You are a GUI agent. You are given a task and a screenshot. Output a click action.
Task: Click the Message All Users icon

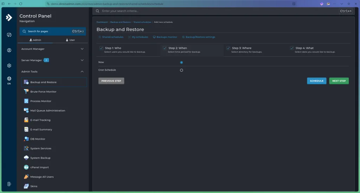coord(26,177)
